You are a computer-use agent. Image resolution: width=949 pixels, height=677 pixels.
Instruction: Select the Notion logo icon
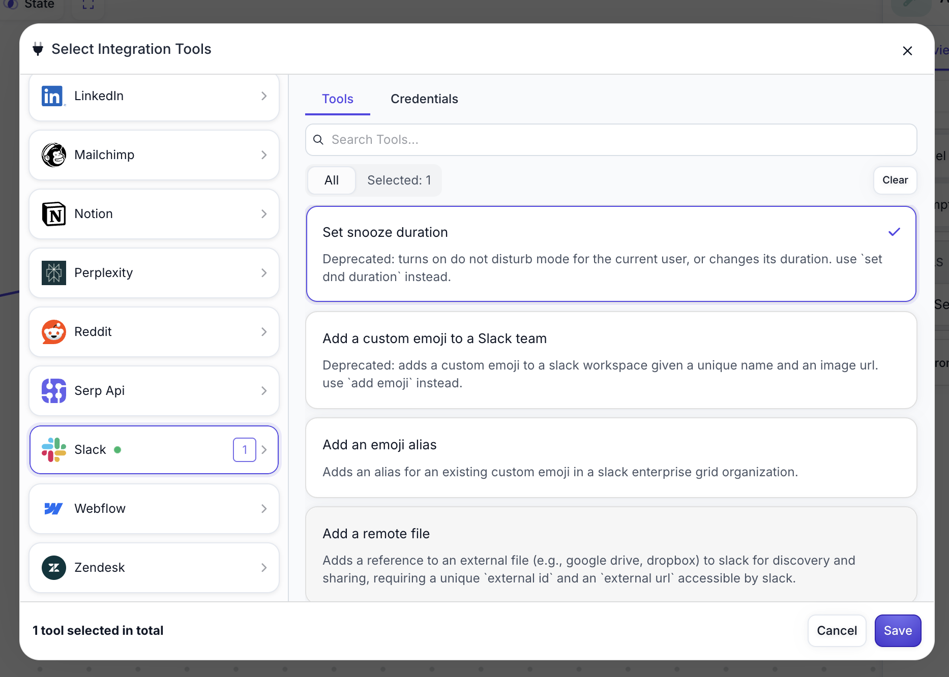point(54,214)
